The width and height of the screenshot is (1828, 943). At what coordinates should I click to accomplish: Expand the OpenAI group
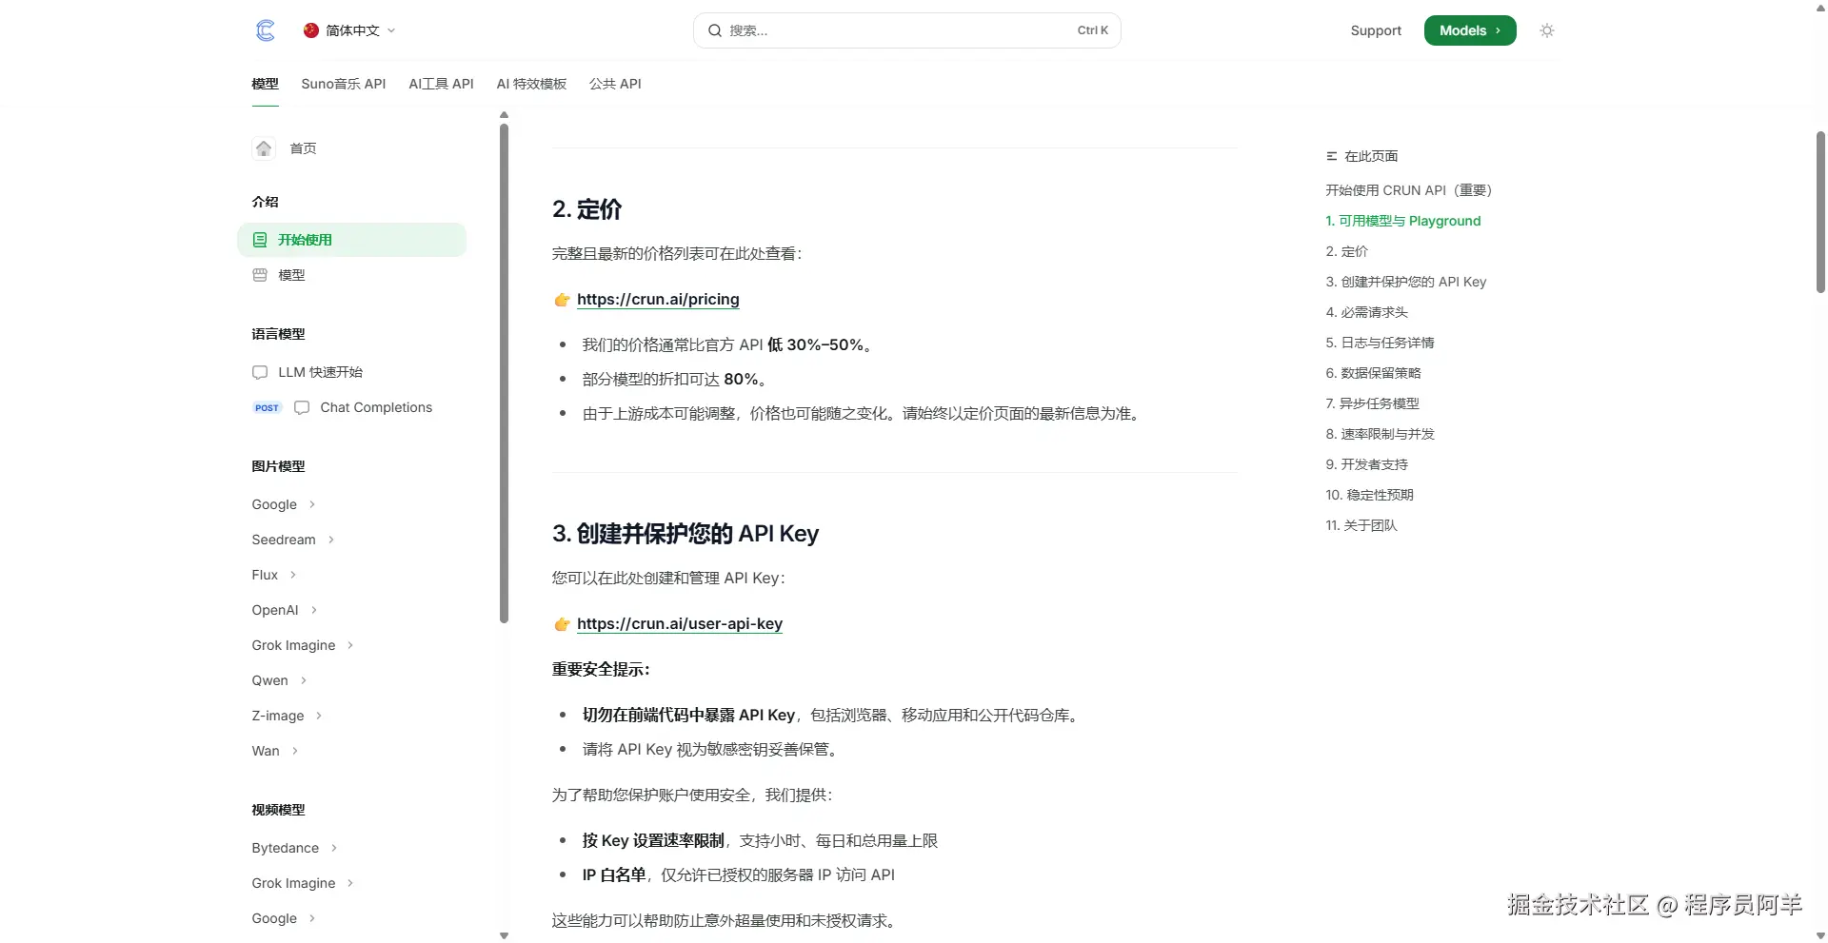click(x=285, y=610)
